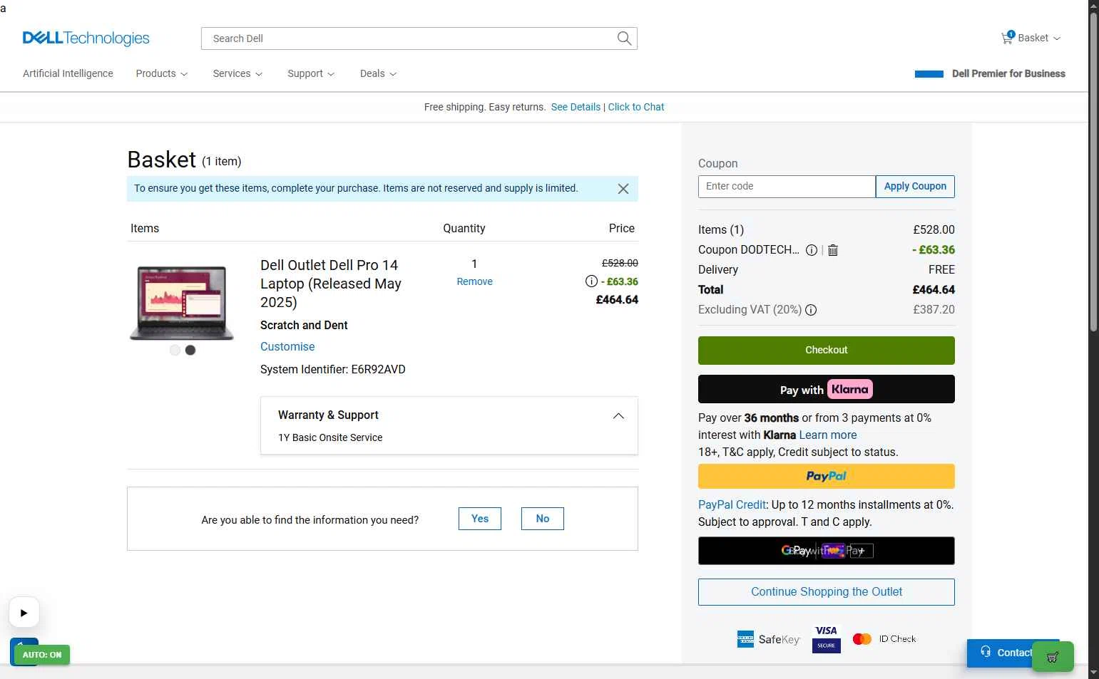Screen dimensions: 1099x679
Task: Select the second (dark) product image dot
Action: point(190,350)
